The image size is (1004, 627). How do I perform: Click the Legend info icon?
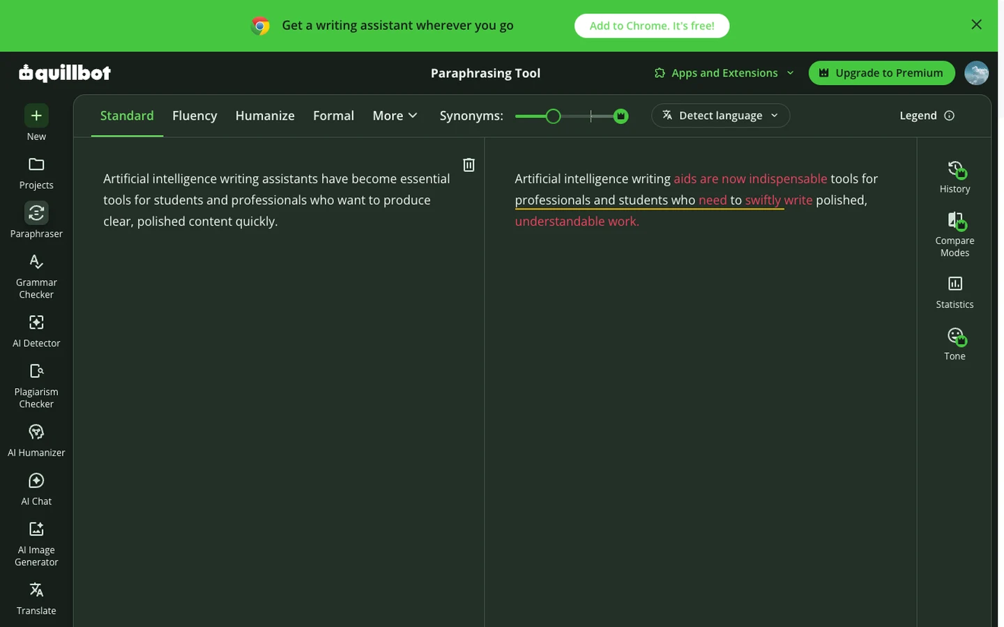tap(949, 116)
